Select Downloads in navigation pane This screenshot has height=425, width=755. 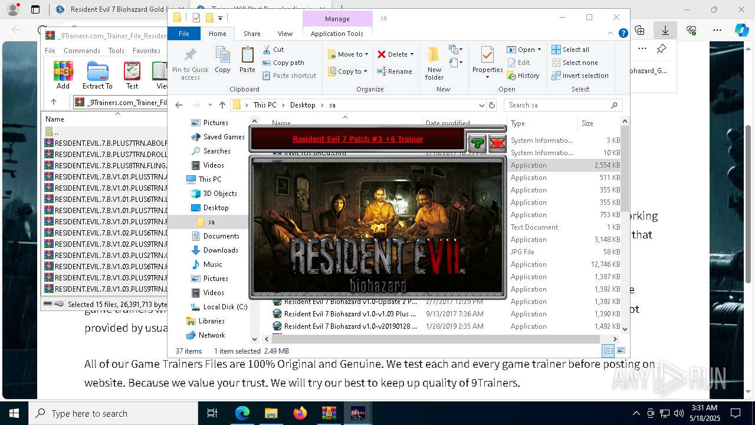click(x=221, y=250)
